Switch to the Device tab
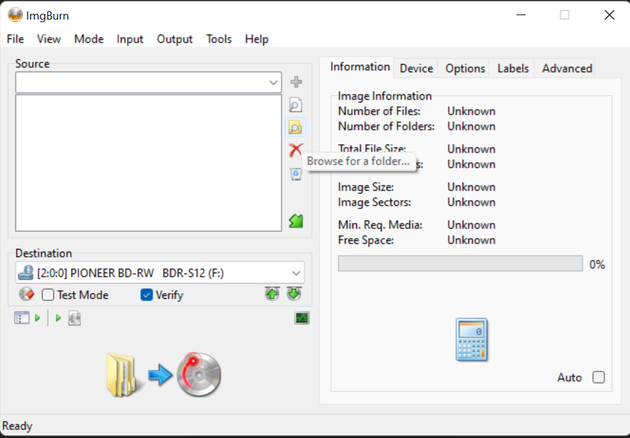Viewport: 630px width, 438px height. pos(416,68)
